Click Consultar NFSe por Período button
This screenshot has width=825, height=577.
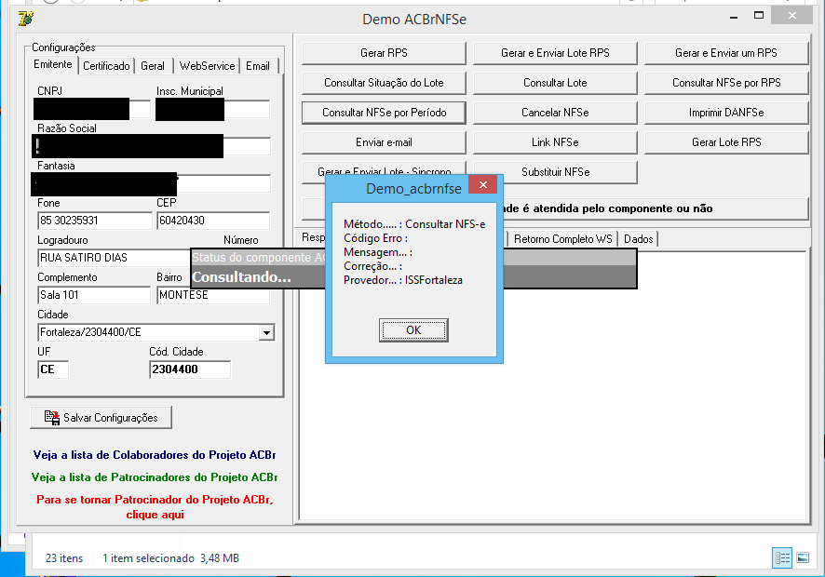[x=384, y=113]
